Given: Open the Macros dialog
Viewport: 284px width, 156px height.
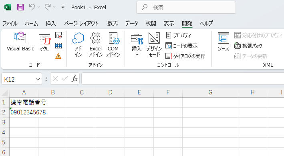Looking at the screenshot, I should click(44, 42).
